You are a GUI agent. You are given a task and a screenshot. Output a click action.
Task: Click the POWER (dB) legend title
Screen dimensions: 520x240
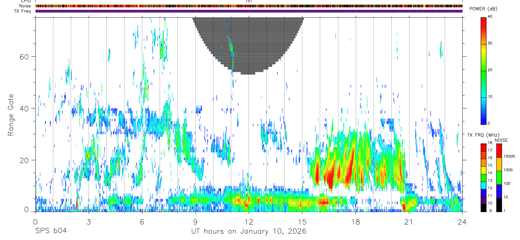[483, 9]
